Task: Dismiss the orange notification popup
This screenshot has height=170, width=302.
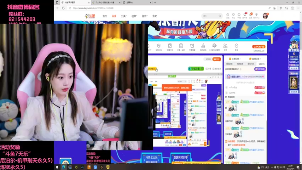Action: [177, 88]
